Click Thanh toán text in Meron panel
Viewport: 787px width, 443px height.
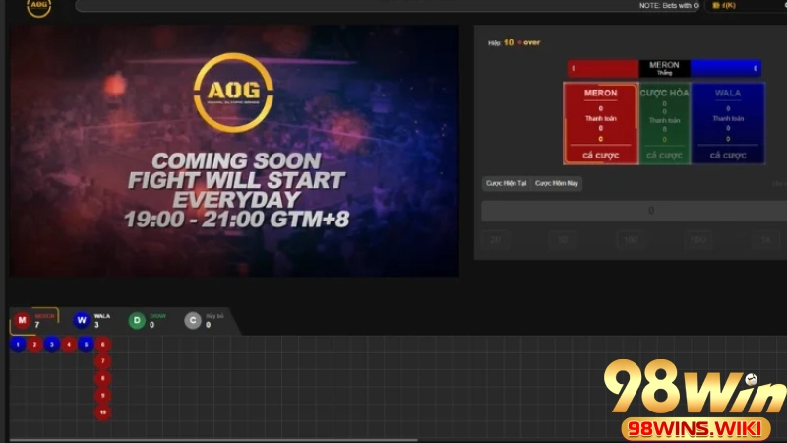pos(601,118)
